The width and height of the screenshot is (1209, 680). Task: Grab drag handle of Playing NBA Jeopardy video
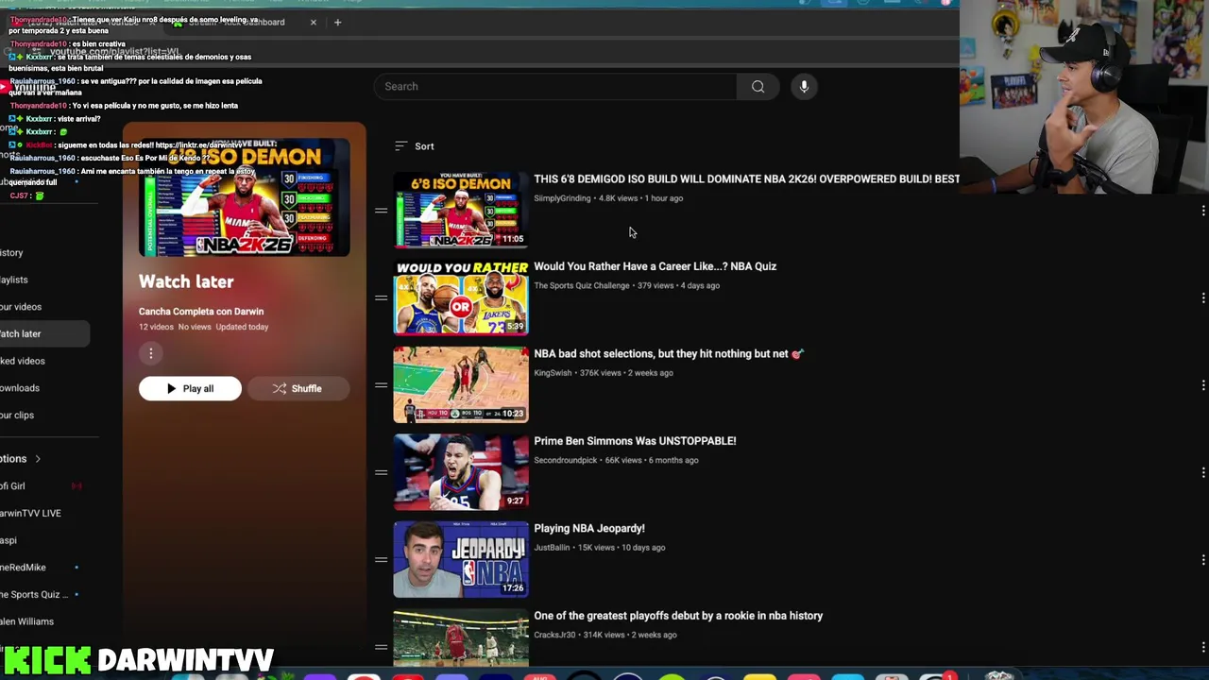[381, 559]
